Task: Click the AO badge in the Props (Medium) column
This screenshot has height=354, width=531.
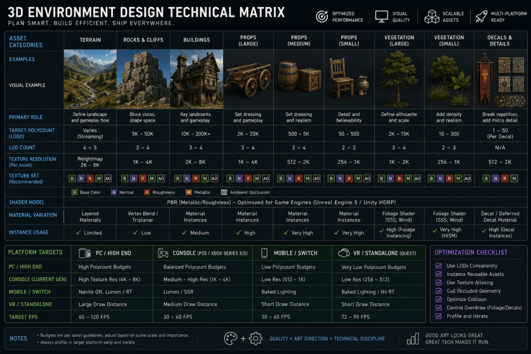Action: click(x=317, y=178)
